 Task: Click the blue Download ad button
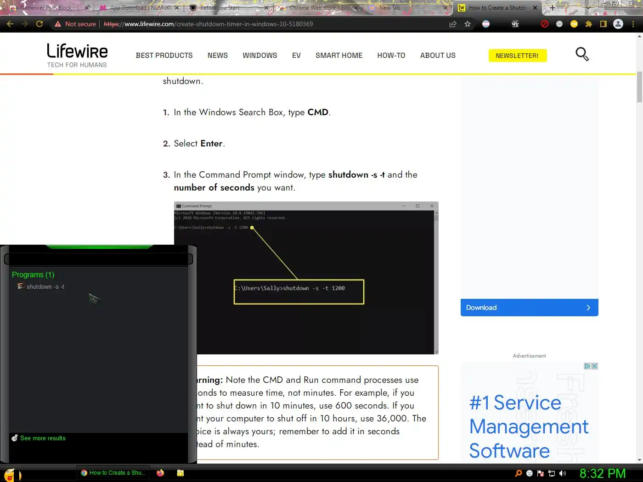(529, 308)
